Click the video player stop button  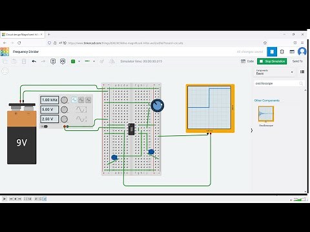[x=15, y=199]
